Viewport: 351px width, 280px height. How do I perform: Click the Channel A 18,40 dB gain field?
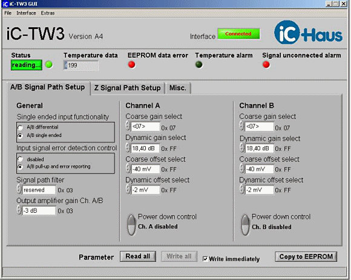[145, 148]
